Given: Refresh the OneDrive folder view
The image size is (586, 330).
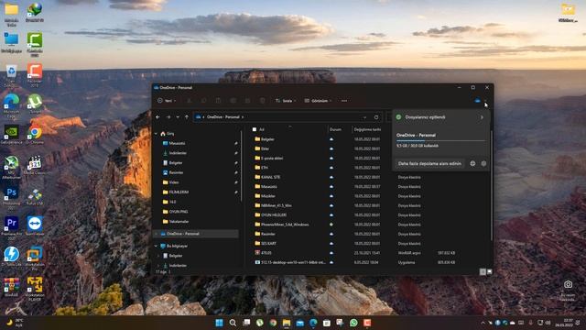Looking at the screenshot, I should click(376, 117).
